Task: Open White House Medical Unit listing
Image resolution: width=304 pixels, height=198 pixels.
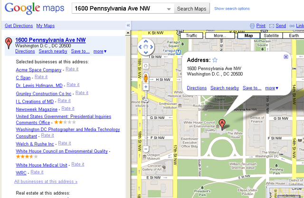Action: click(x=41, y=165)
